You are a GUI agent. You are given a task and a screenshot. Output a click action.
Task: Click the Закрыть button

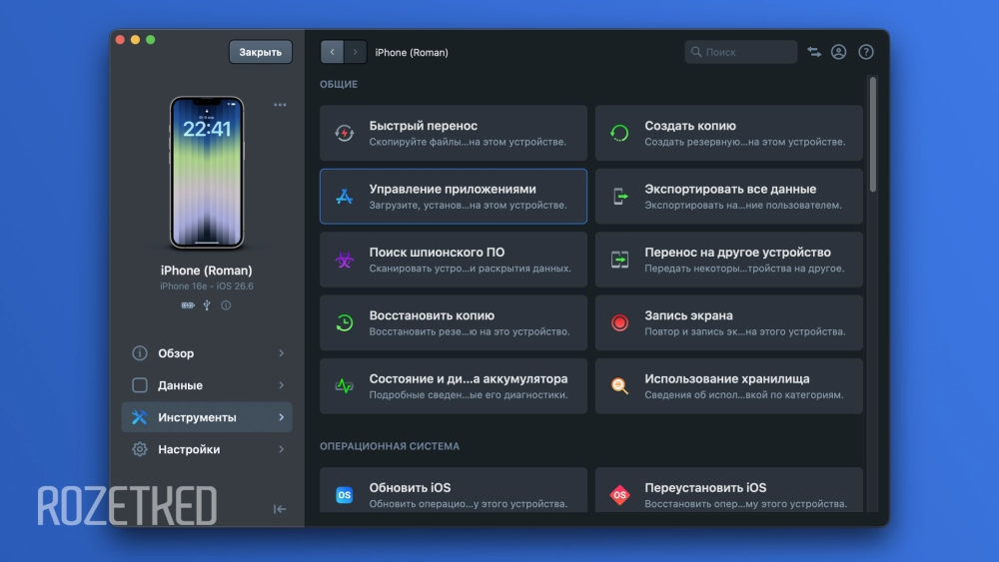click(261, 52)
